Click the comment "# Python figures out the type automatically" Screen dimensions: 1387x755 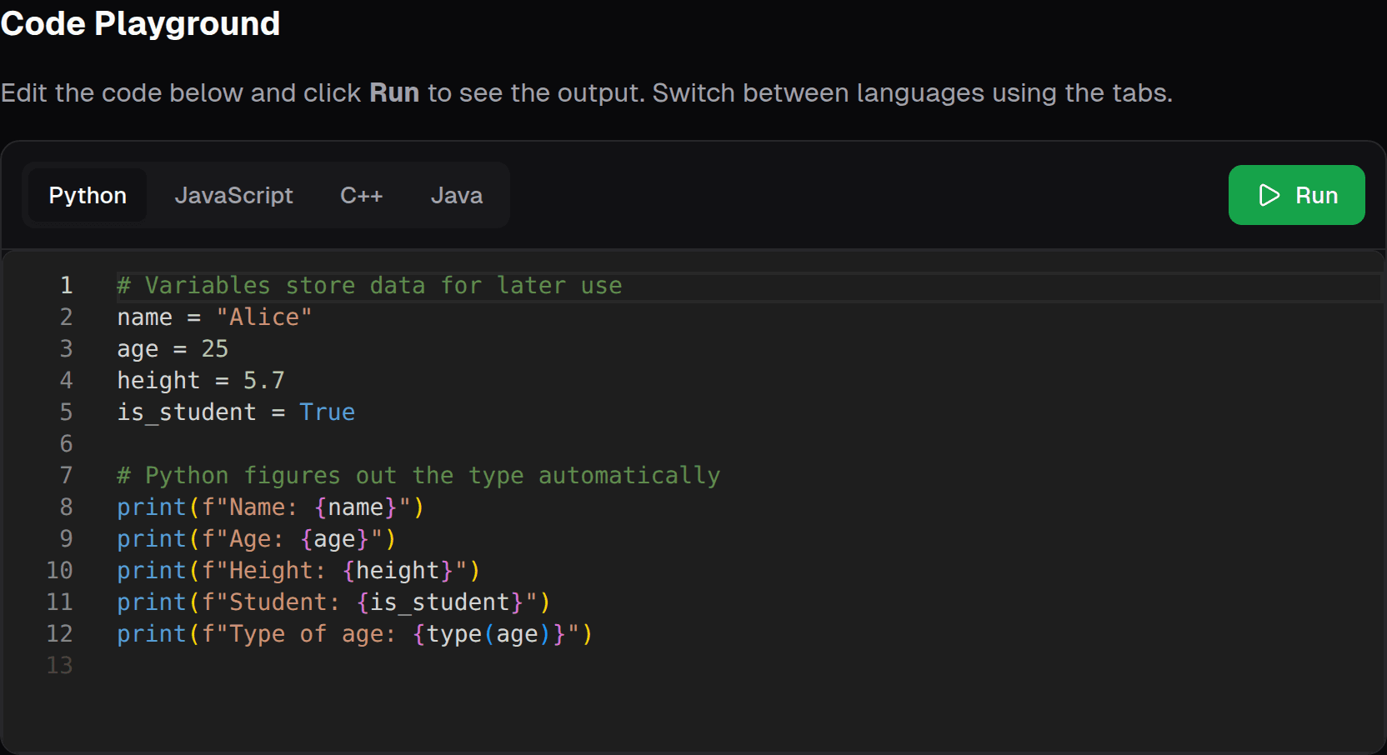point(418,476)
